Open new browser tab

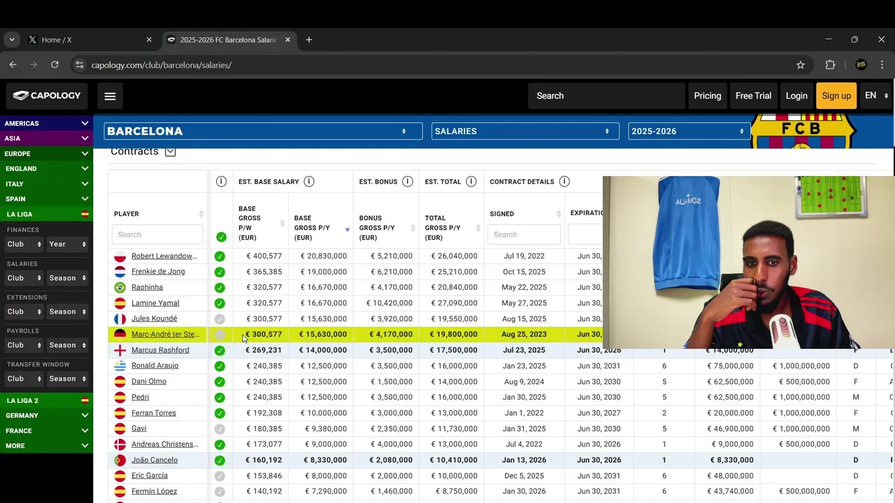pyautogui.click(x=309, y=40)
